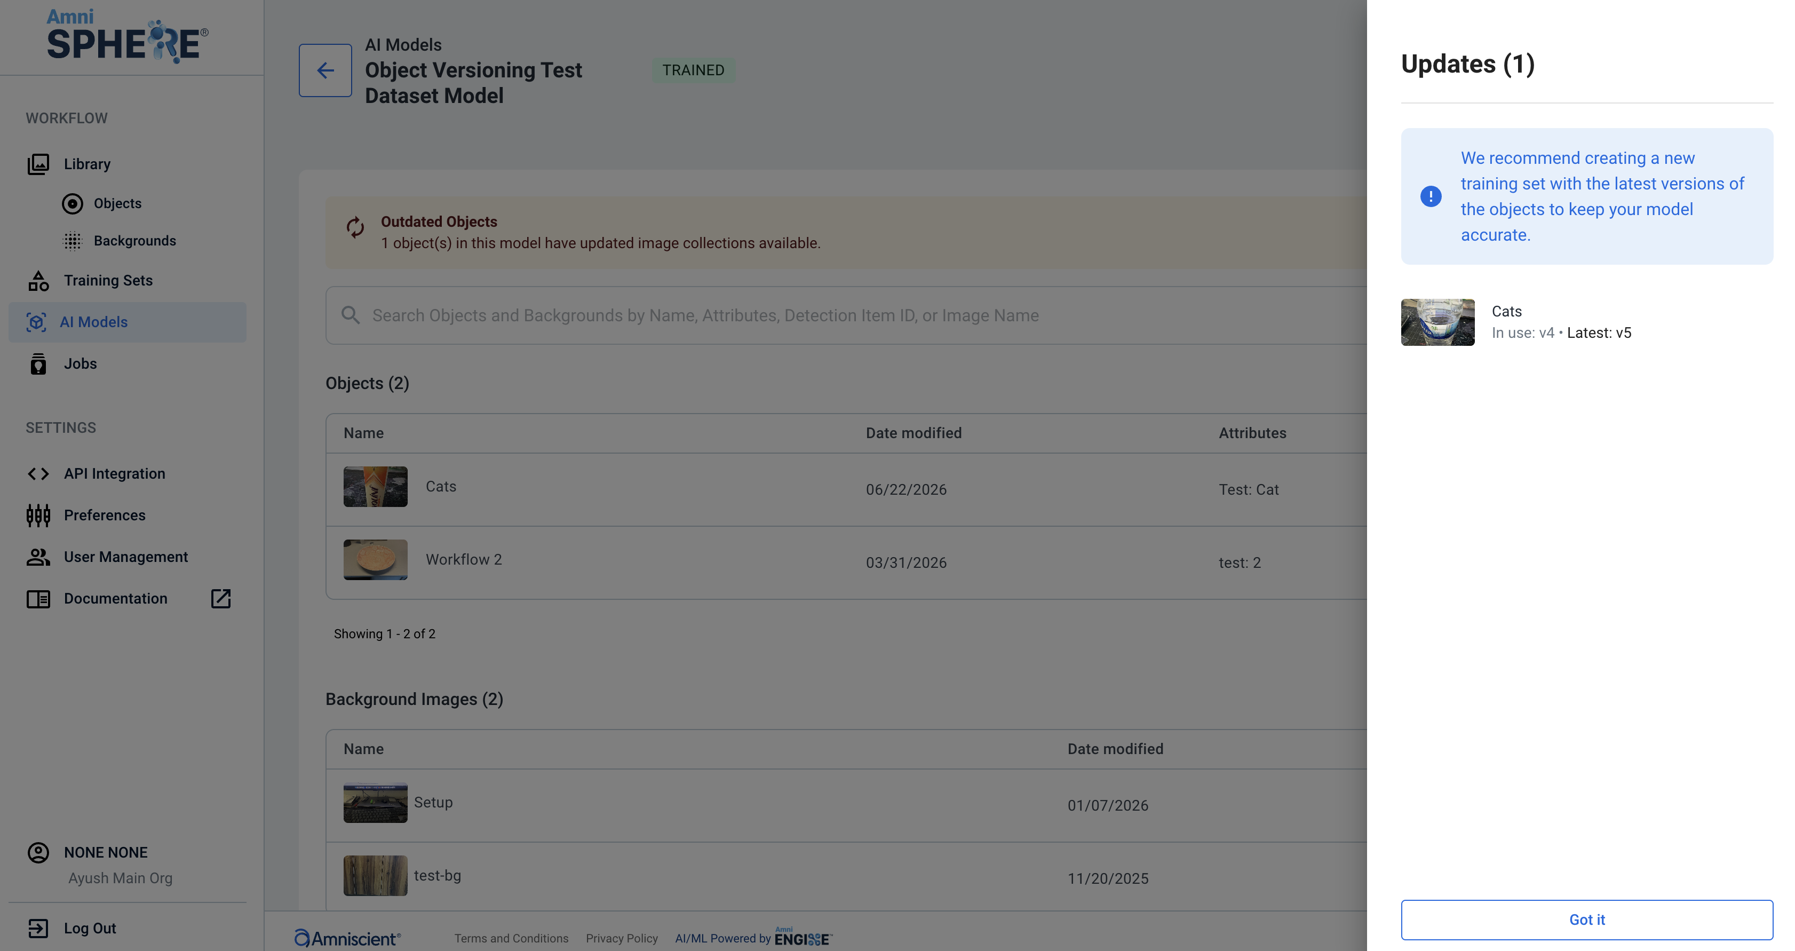This screenshot has height=951, width=1795.
Task: Click the Training Sets shapes icon
Action: tap(38, 280)
